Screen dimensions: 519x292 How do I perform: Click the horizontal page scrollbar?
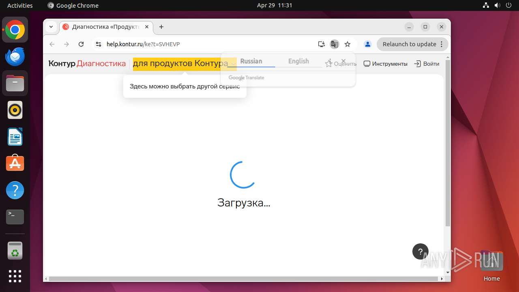click(244, 279)
